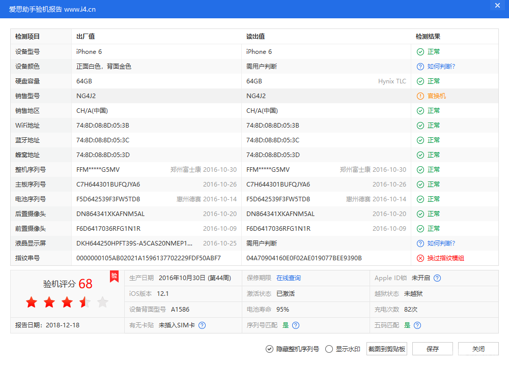Viewport: 509px width, 366px height.
Task: Click the readout value DN864341XKAFNM5AL
Action: click(x=280, y=214)
